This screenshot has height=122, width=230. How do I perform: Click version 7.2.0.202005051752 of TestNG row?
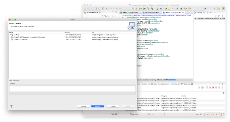73,35
